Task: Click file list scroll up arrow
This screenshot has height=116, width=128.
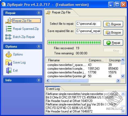Action: pyautogui.click(x=123, y=60)
